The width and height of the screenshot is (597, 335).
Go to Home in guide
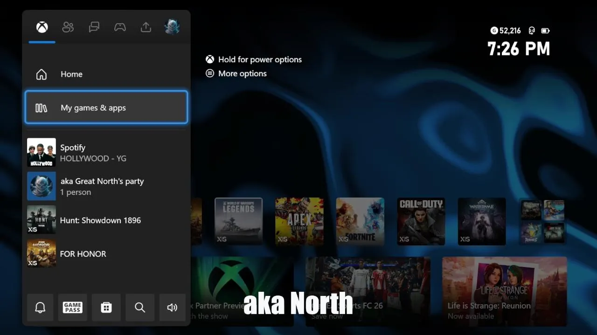[106, 74]
